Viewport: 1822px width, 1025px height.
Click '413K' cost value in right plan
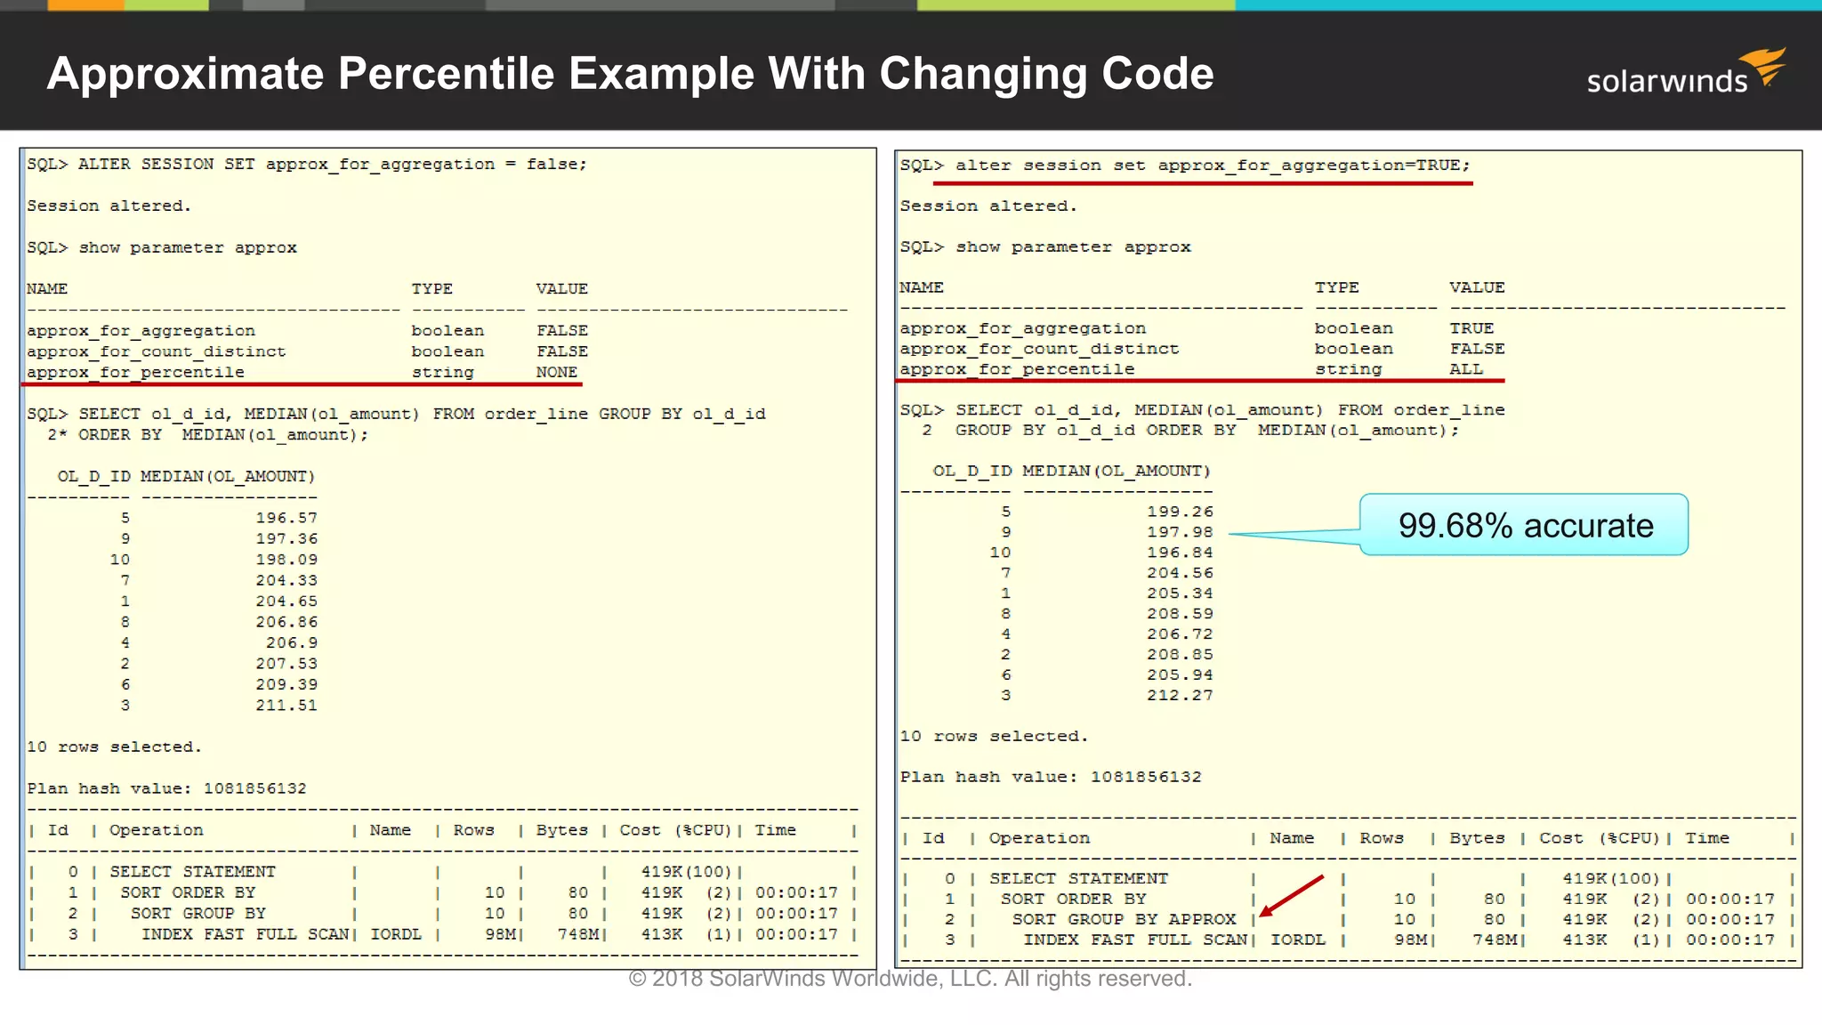tap(1584, 940)
